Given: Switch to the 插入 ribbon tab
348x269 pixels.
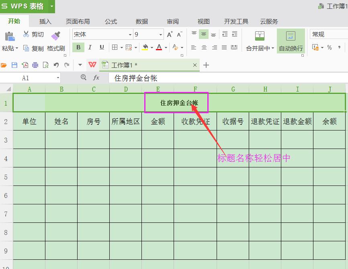Looking at the screenshot, I should (45, 21).
